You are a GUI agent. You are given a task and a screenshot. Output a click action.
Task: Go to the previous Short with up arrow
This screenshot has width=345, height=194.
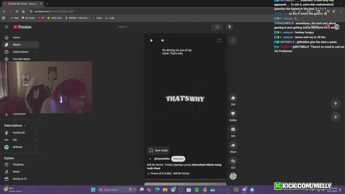tap(336, 104)
